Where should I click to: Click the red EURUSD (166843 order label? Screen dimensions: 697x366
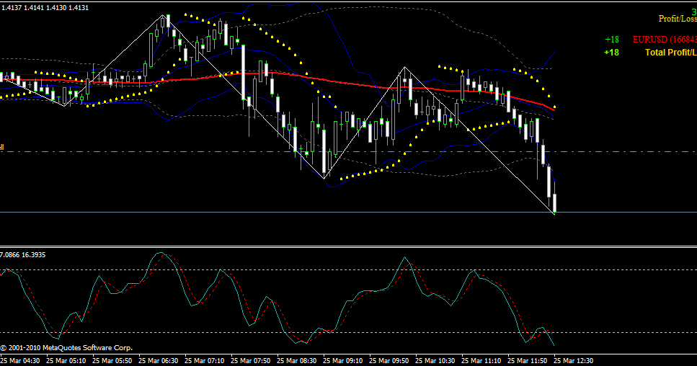click(x=665, y=40)
